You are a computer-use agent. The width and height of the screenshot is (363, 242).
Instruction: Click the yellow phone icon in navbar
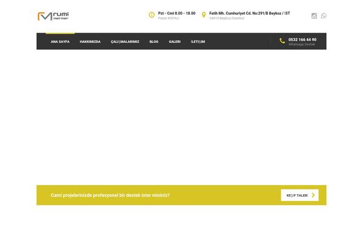(x=282, y=41)
